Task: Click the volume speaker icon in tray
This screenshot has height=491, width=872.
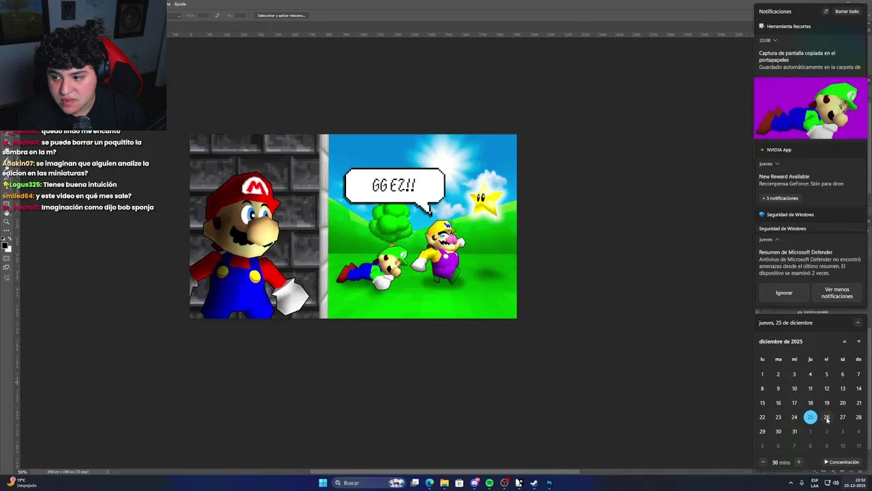Action: click(x=836, y=483)
